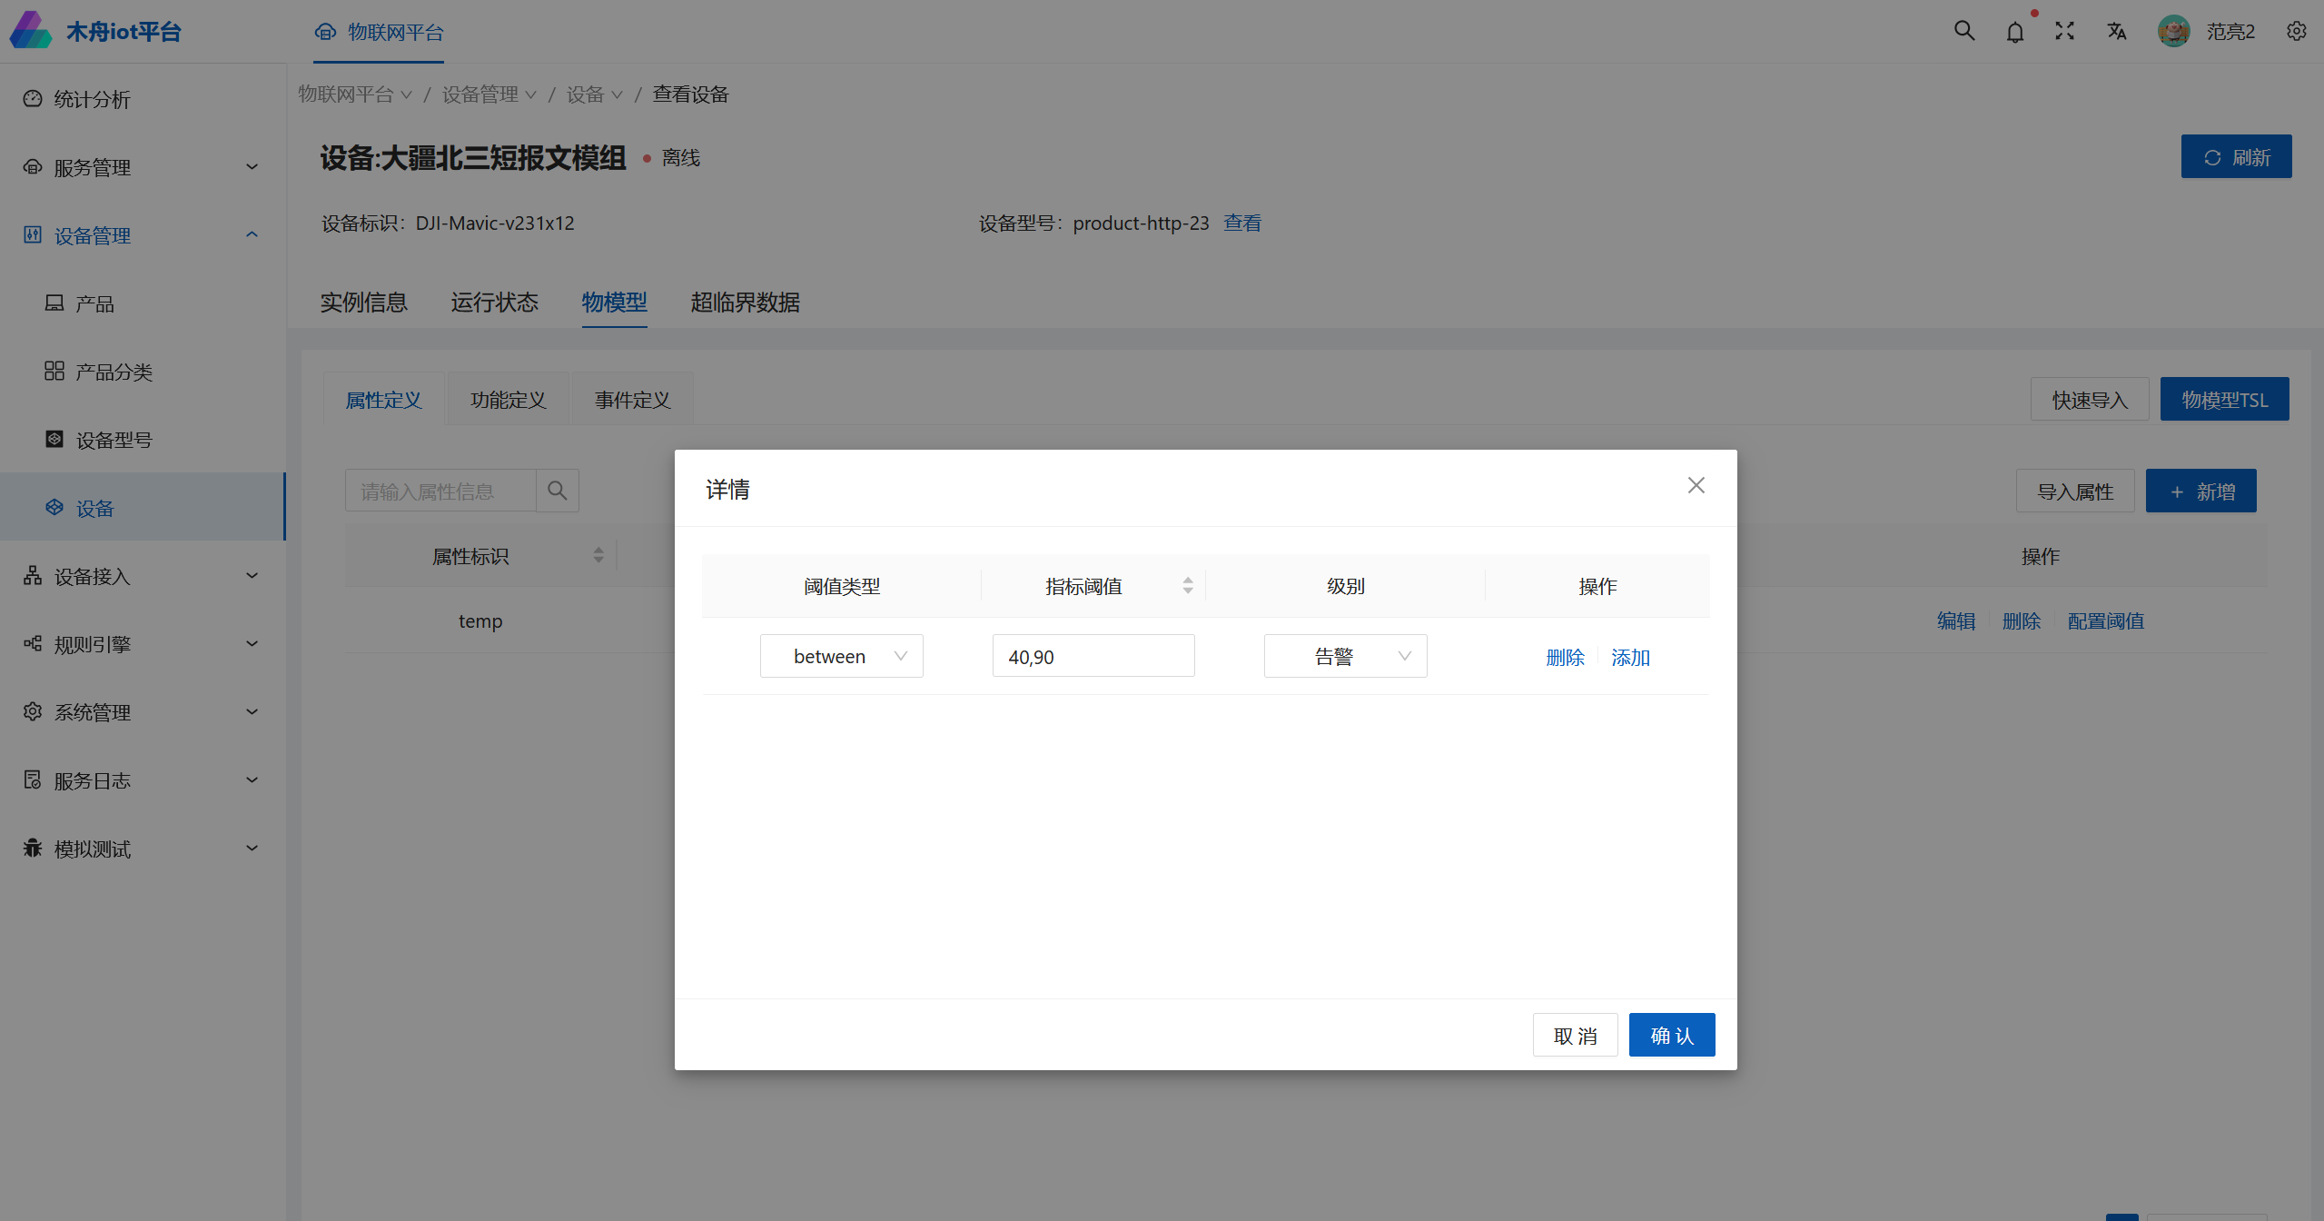2324x1221 pixels.
Task: Switch to the 超临界数据 tab
Action: (745, 303)
